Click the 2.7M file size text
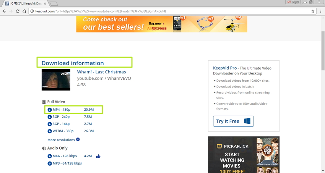325x173 pixels. [88, 124]
